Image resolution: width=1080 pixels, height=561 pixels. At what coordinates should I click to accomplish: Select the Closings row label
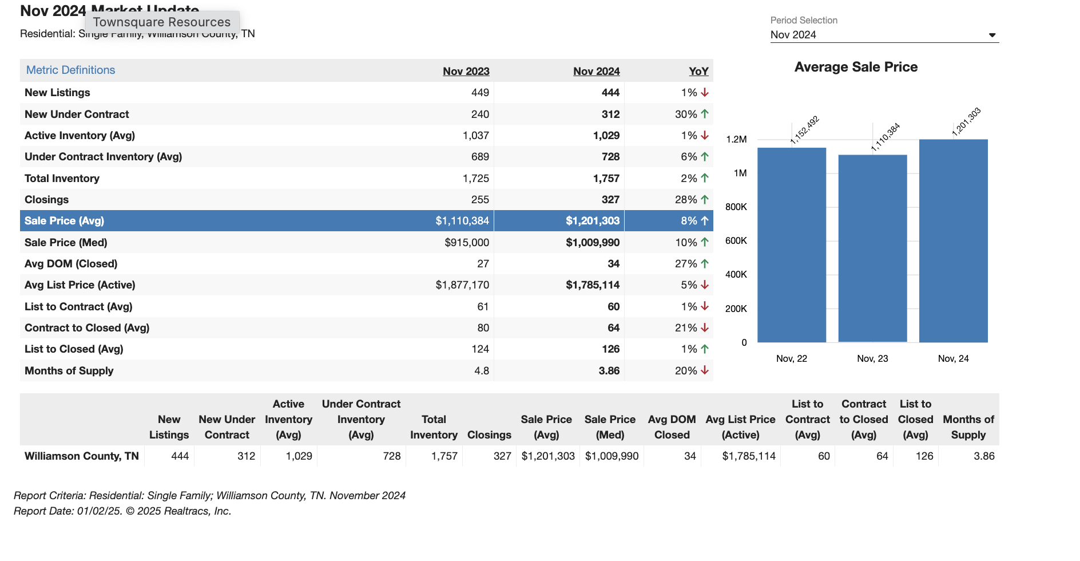(46, 200)
